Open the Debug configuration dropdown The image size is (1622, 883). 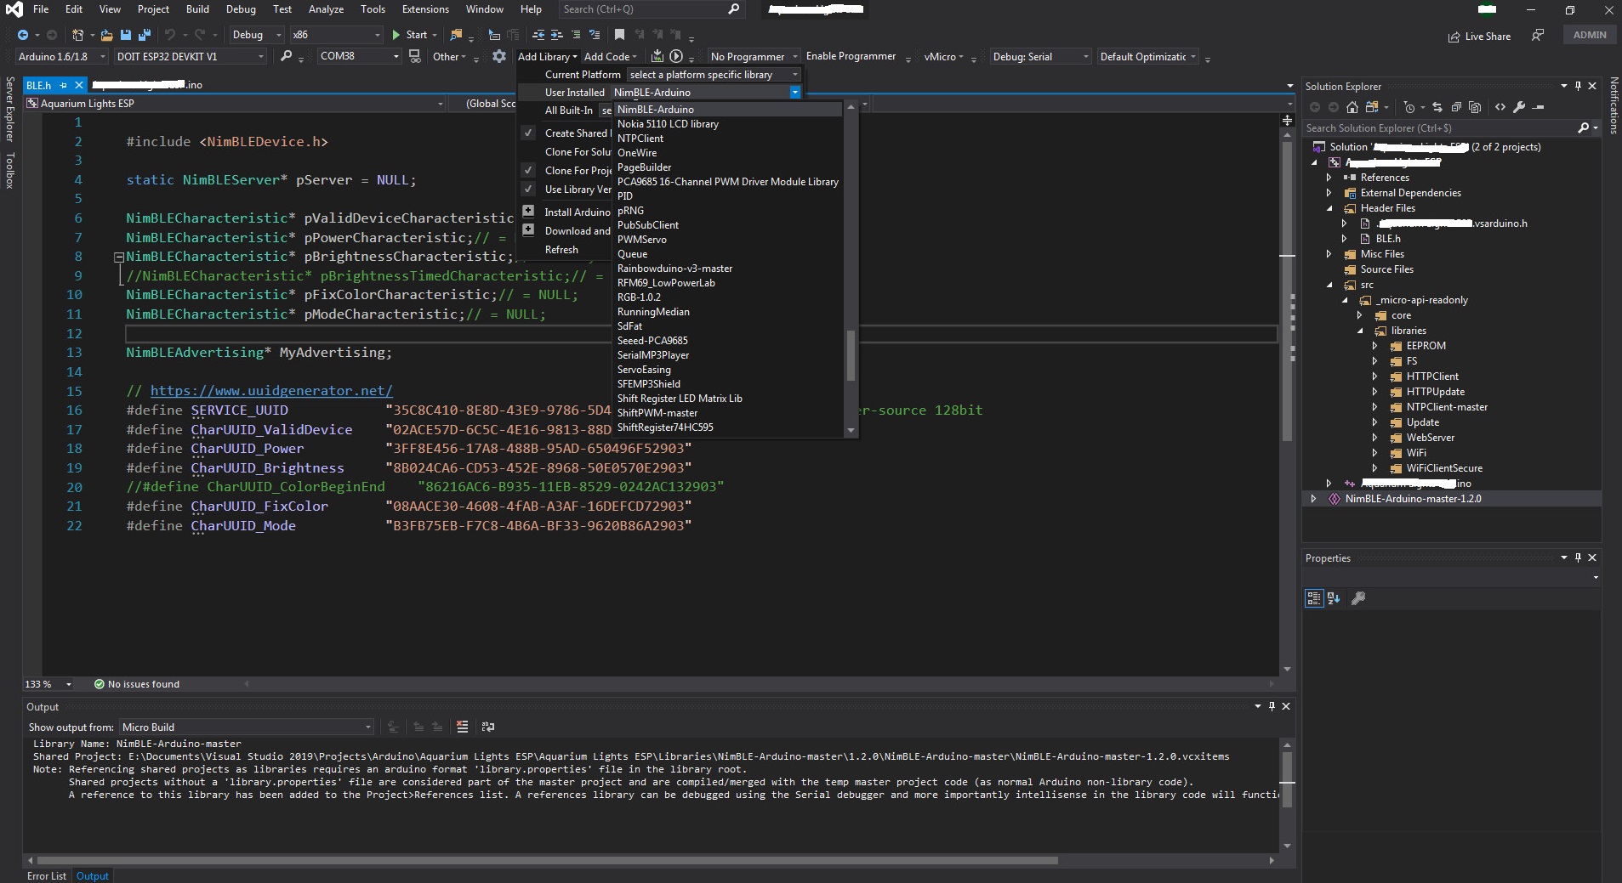(257, 35)
